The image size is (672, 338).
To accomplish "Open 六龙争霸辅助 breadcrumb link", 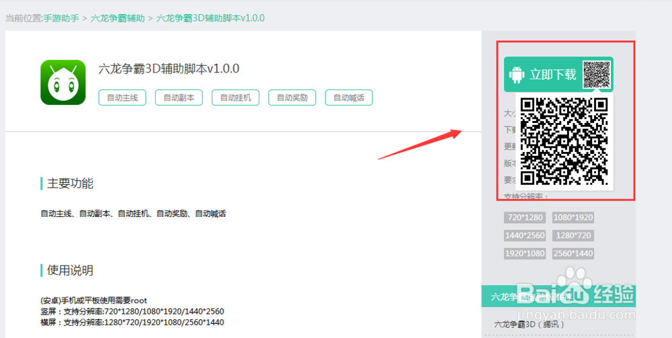I will coord(118,18).
